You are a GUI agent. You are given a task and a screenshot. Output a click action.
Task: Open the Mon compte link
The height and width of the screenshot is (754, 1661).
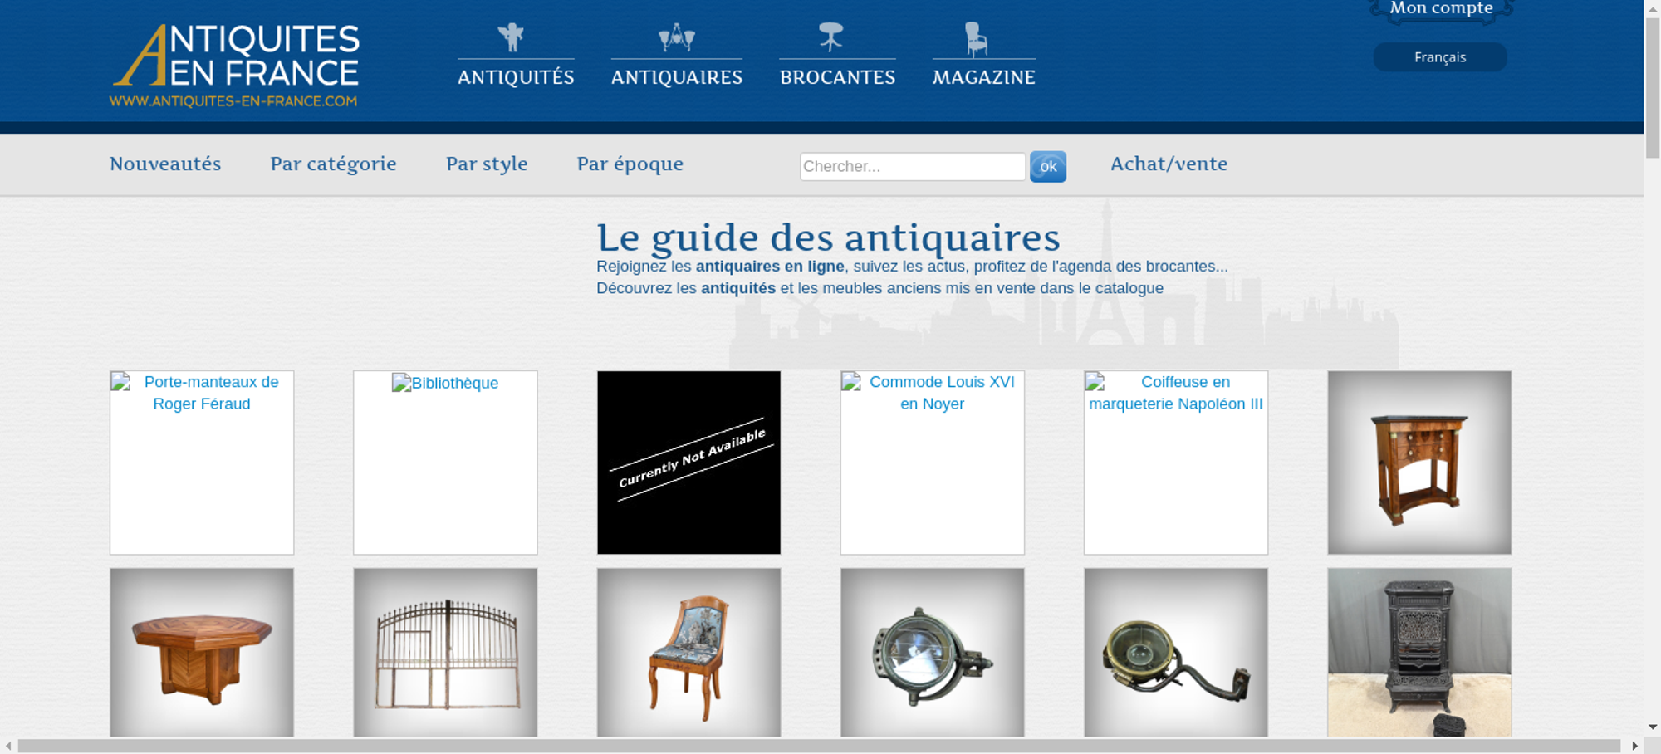click(1441, 9)
